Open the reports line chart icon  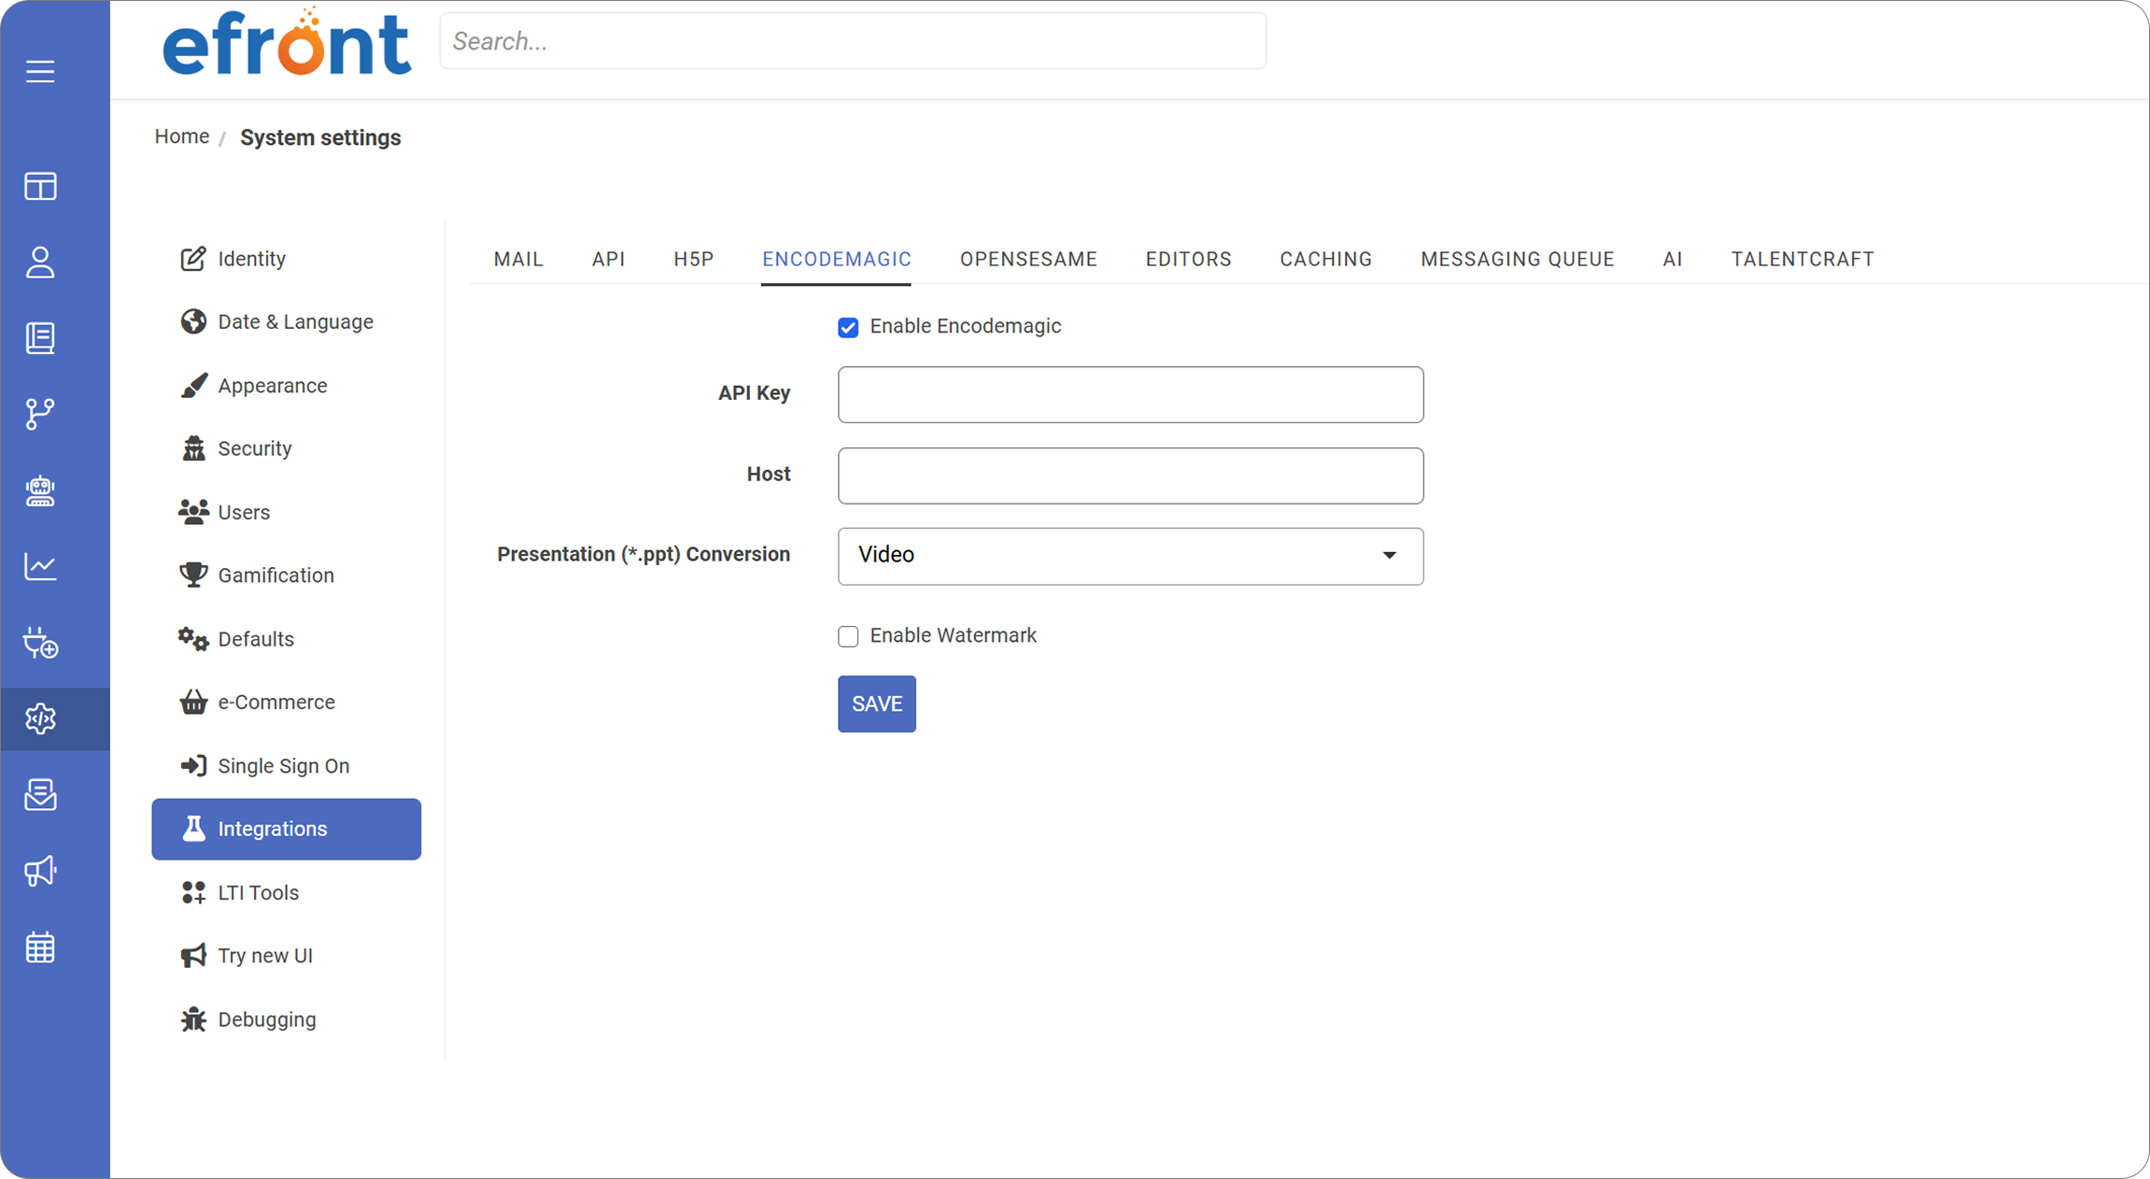(x=40, y=566)
